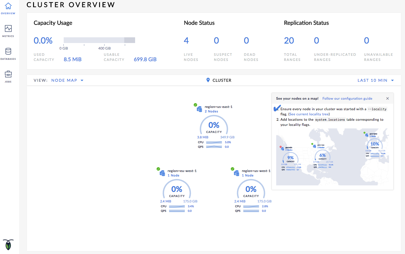Image resolution: width=405 pixels, height=254 pixels.
Task: Select the VIEW label in the map toolbar
Action: click(x=40, y=80)
